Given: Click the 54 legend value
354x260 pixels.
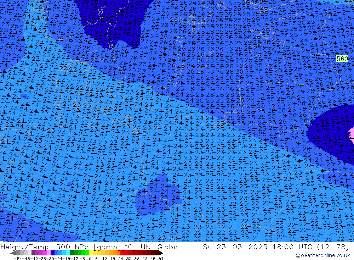Looking at the screenshot, I should click(x=161, y=259).
